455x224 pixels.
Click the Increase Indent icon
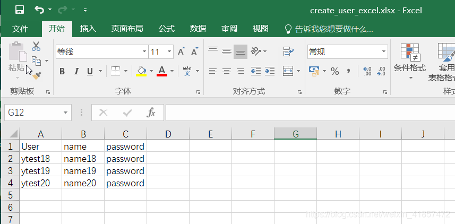270,71
